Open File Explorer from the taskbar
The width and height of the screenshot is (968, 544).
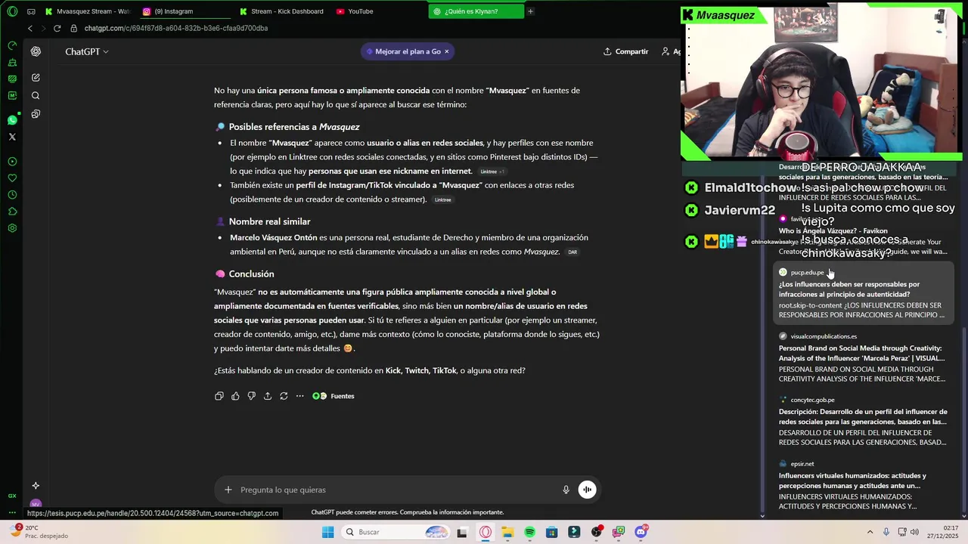507,532
